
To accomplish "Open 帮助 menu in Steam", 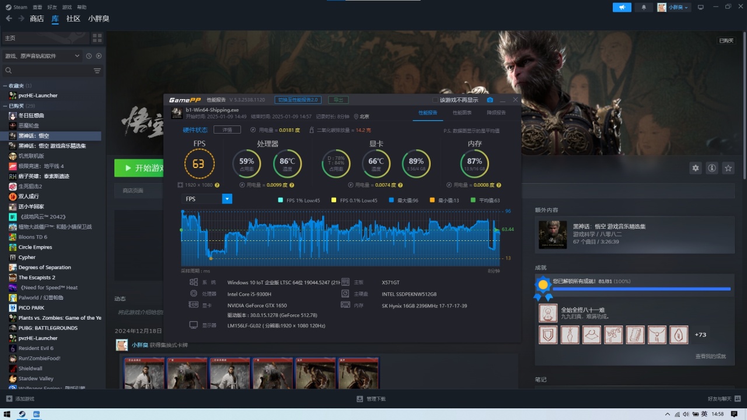I will pyautogui.click(x=82, y=7).
